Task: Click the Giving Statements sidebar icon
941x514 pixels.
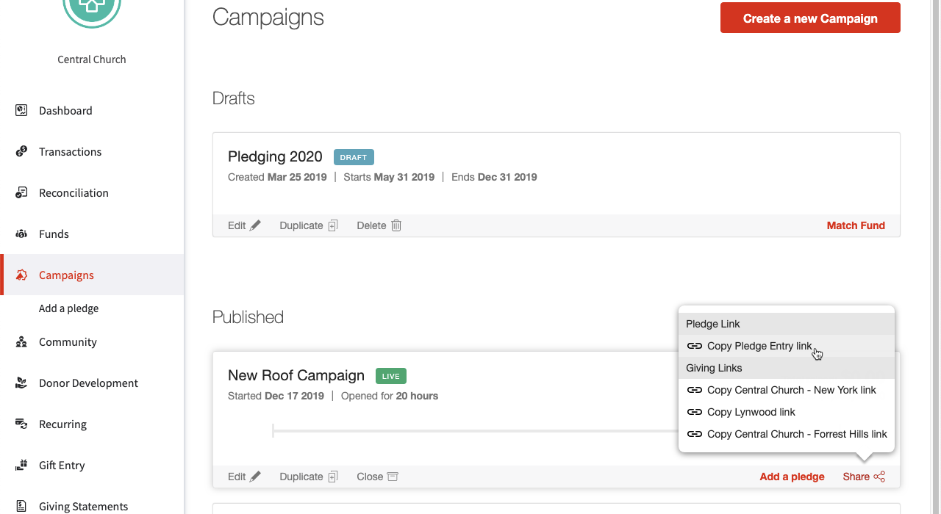Action: point(21,507)
